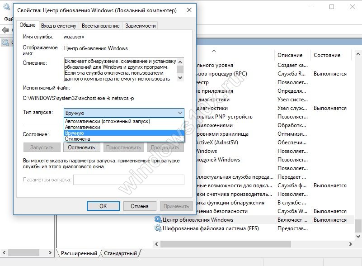Click left tree pane scroll right arrow
Viewport: 362px width, 266px height.
(50, 252)
